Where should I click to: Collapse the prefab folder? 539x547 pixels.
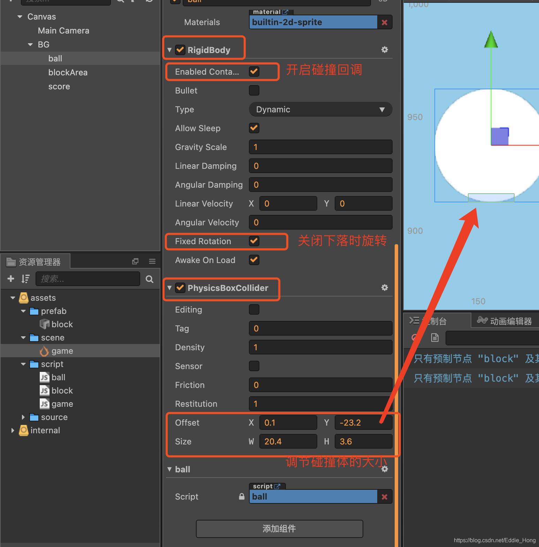23,311
